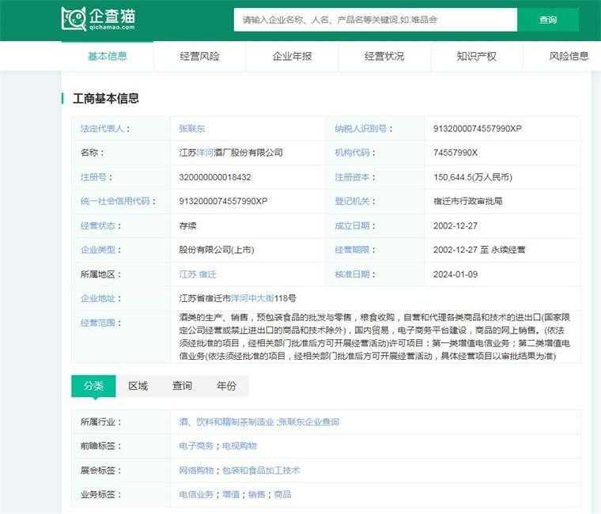This screenshot has height=514, width=601.
Task: Select the 分类 sub-tab
Action: click(93, 386)
